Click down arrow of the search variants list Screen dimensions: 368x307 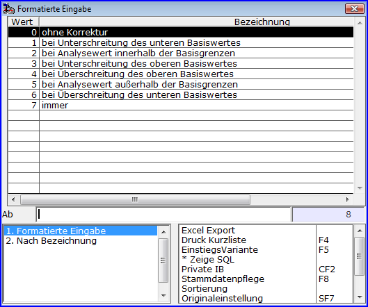pyautogui.click(x=163, y=296)
